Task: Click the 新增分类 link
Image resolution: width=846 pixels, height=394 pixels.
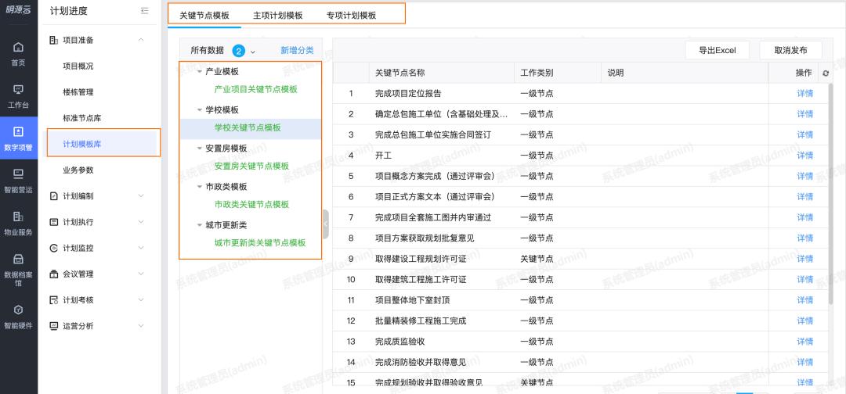Action: click(x=297, y=50)
